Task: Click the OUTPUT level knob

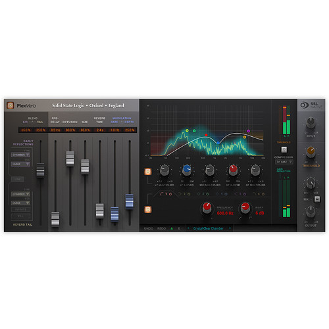Action: coord(311,212)
